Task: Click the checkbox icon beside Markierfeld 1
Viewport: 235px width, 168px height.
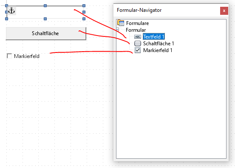Action: pos(138,50)
